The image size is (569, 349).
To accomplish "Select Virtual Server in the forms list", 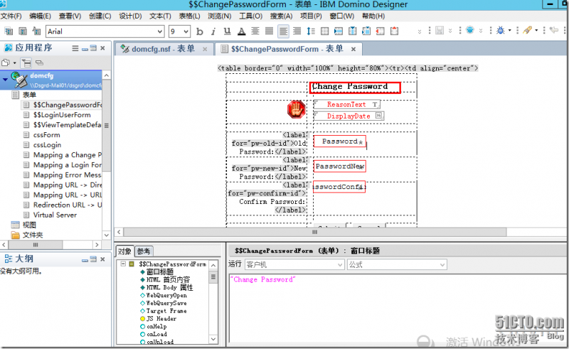I will click(x=55, y=215).
